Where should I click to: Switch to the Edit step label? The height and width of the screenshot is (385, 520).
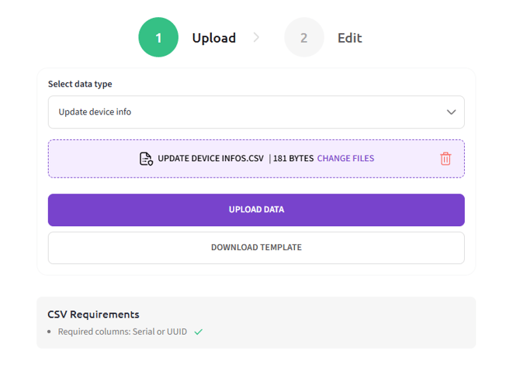pyautogui.click(x=349, y=38)
